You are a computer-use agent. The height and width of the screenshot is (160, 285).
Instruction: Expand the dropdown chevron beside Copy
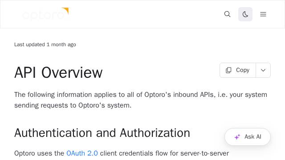pyautogui.click(x=263, y=70)
